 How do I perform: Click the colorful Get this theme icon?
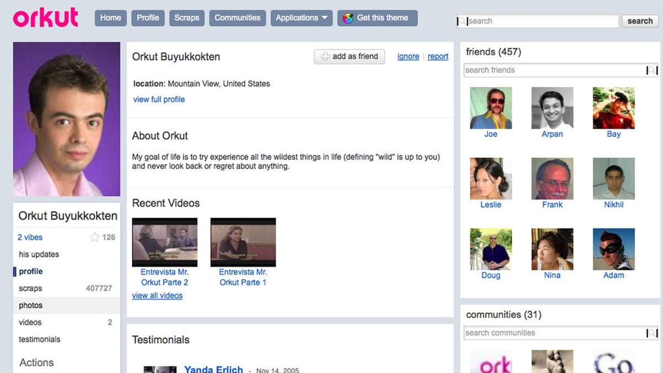tap(348, 18)
